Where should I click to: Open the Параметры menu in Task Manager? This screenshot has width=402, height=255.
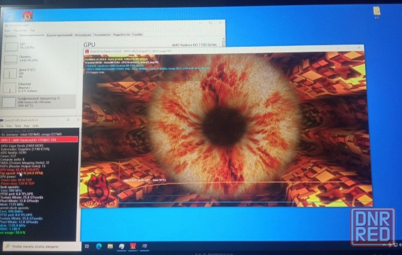coord(20,31)
